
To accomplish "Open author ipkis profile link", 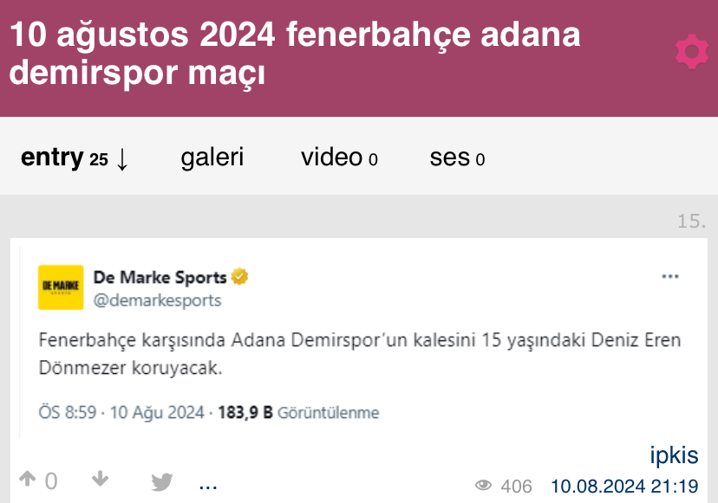I will point(674,455).
